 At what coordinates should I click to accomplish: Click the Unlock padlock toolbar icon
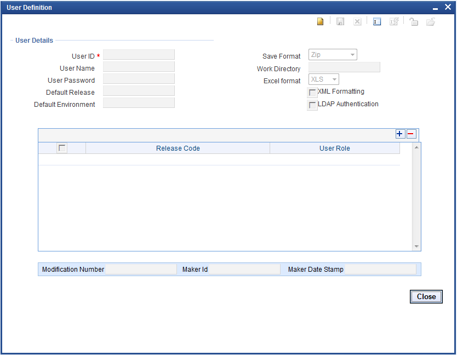(x=414, y=21)
